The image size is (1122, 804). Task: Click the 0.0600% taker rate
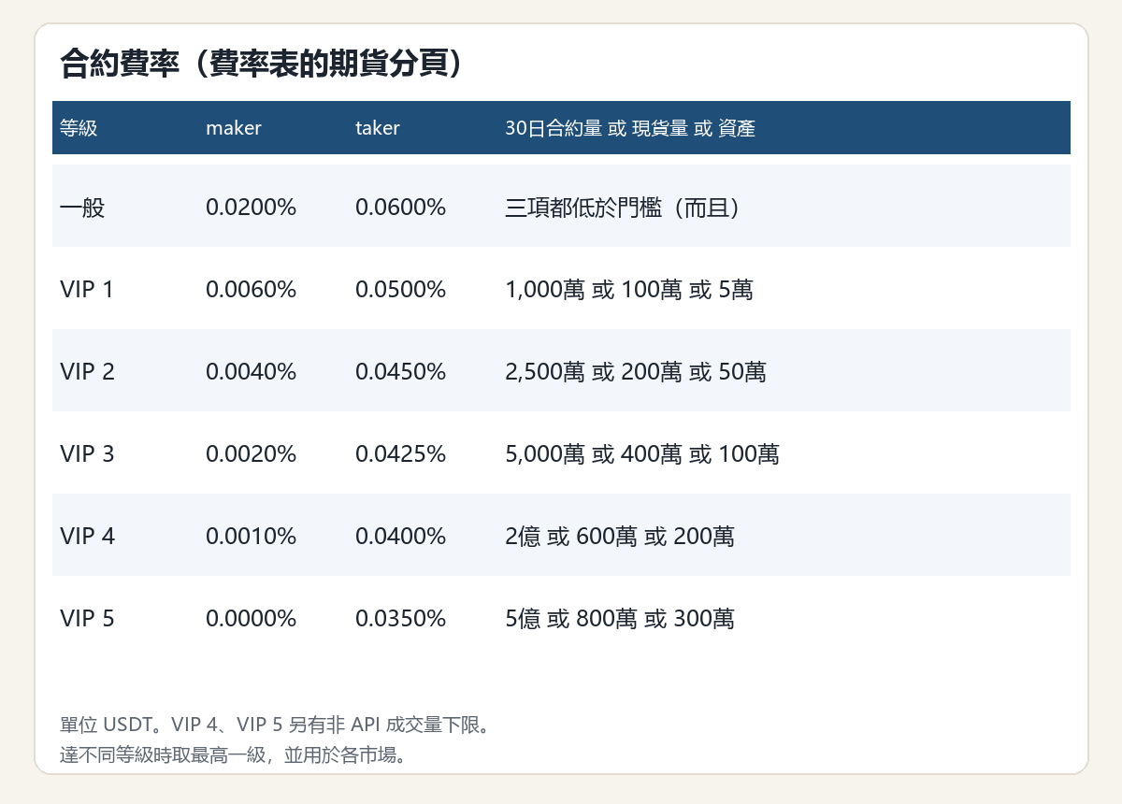coord(400,207)
